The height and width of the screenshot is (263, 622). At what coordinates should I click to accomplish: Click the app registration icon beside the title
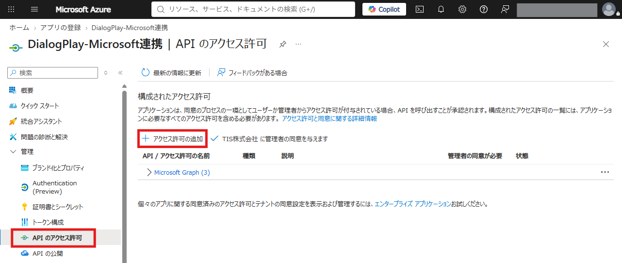(x=16, y=47)
